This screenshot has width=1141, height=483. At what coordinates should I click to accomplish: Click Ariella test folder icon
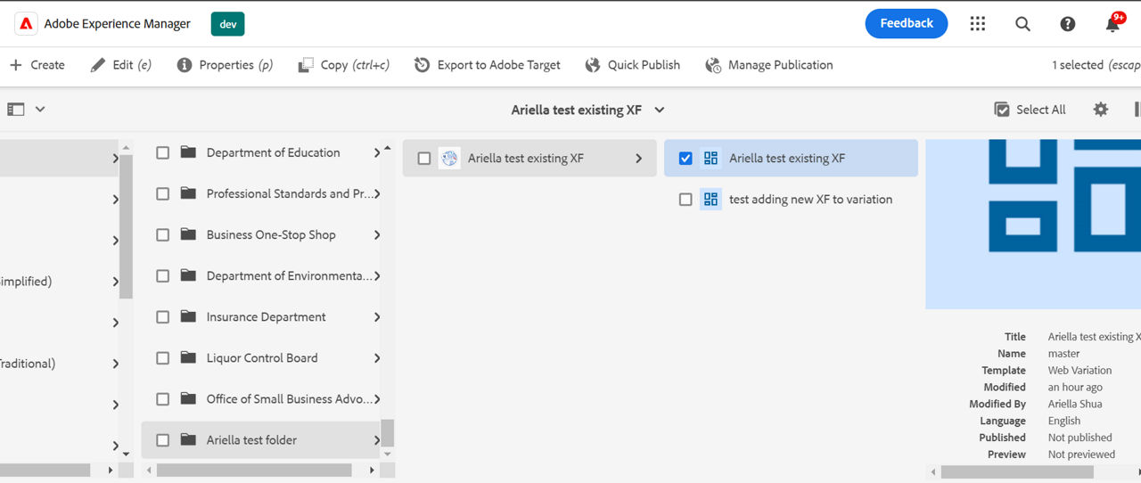click(x=188, y=439)
